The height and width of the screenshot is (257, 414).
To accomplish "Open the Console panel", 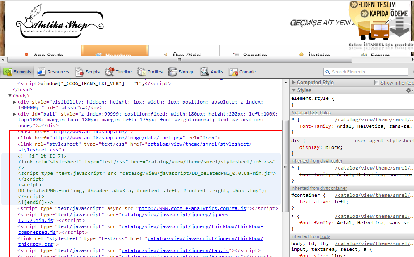I will tap(242, 72).
